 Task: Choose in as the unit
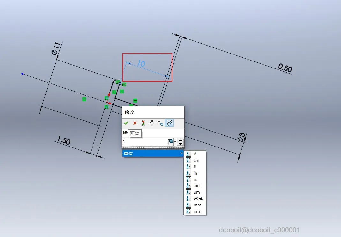tap(195, 173)
